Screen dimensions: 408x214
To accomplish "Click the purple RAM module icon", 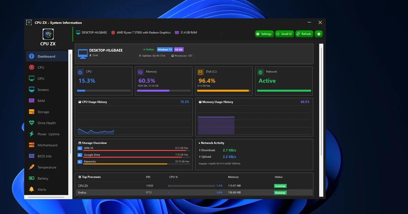I will [x=32, y=101].
